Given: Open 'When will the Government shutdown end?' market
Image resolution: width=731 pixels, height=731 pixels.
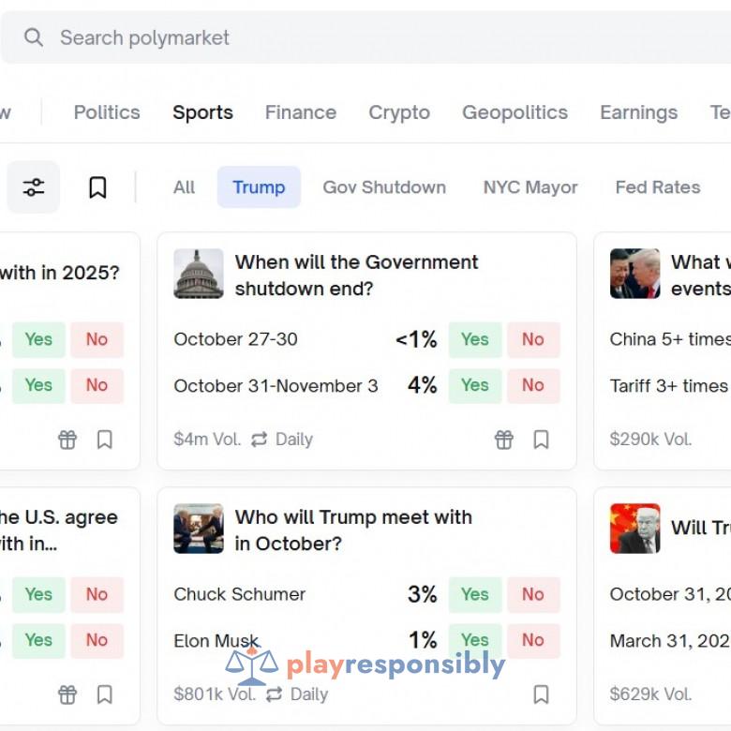Looking at the screenshot, I should tap(356, 275).
